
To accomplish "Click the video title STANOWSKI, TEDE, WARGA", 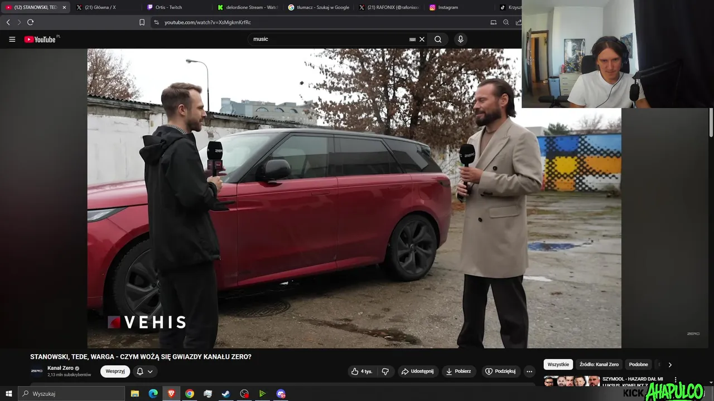I will (x=141, y=356).
